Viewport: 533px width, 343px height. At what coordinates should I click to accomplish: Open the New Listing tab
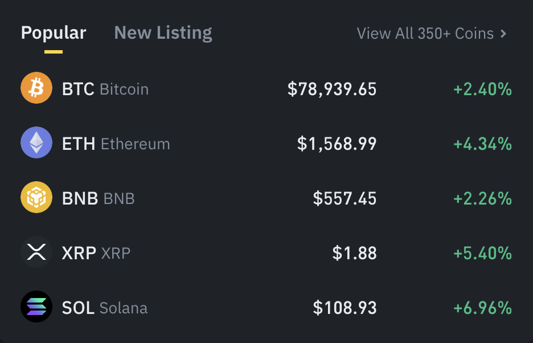[163, 33]
